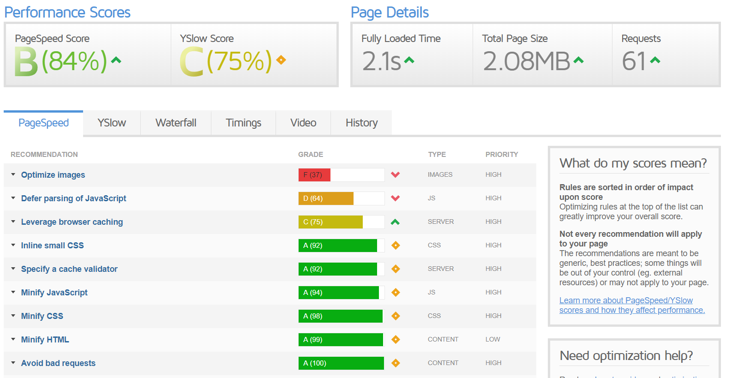Click the F (37) grade bar
Viewport: 732px width, 378px height.
pyautogui.click(x=314, y=175)
